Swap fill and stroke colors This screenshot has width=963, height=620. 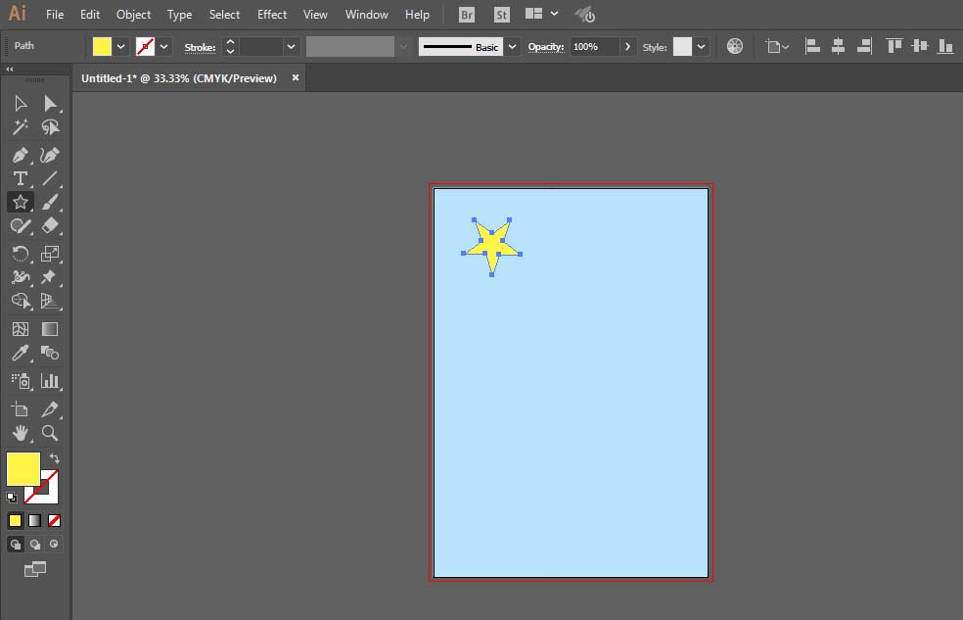[55, 458]
